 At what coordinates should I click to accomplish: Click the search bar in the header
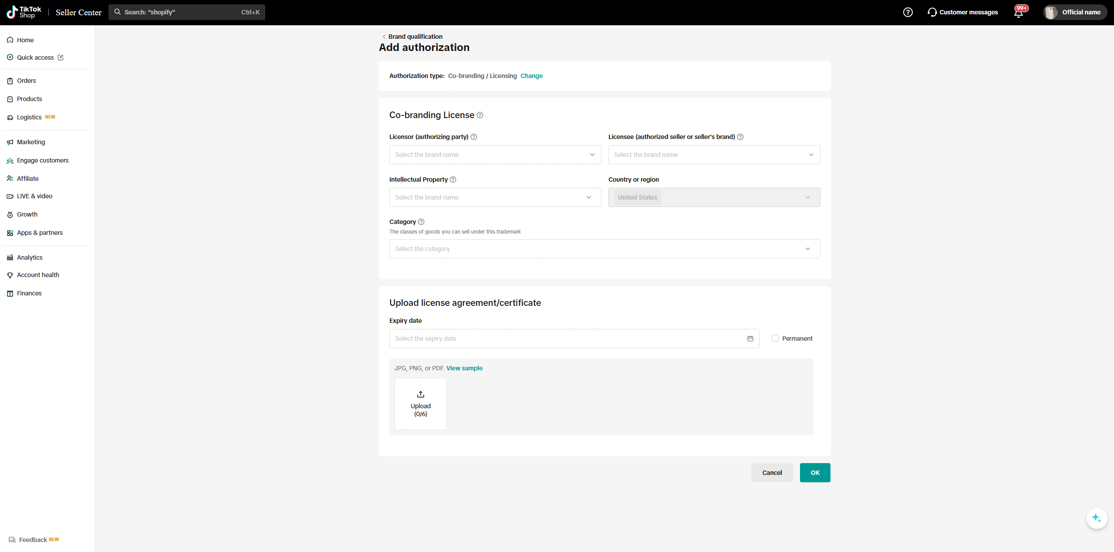pyautogui.click(x=187, y=12)
